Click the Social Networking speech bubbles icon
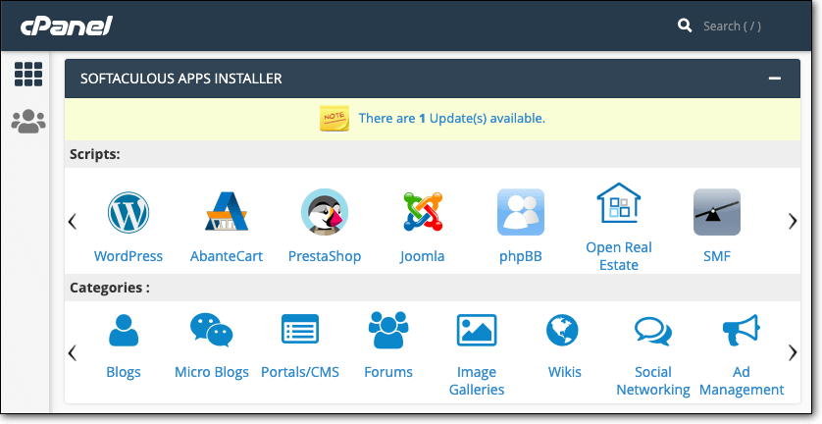Image resolution: width=822 pixels, height=424 pixels. (653, 331)
